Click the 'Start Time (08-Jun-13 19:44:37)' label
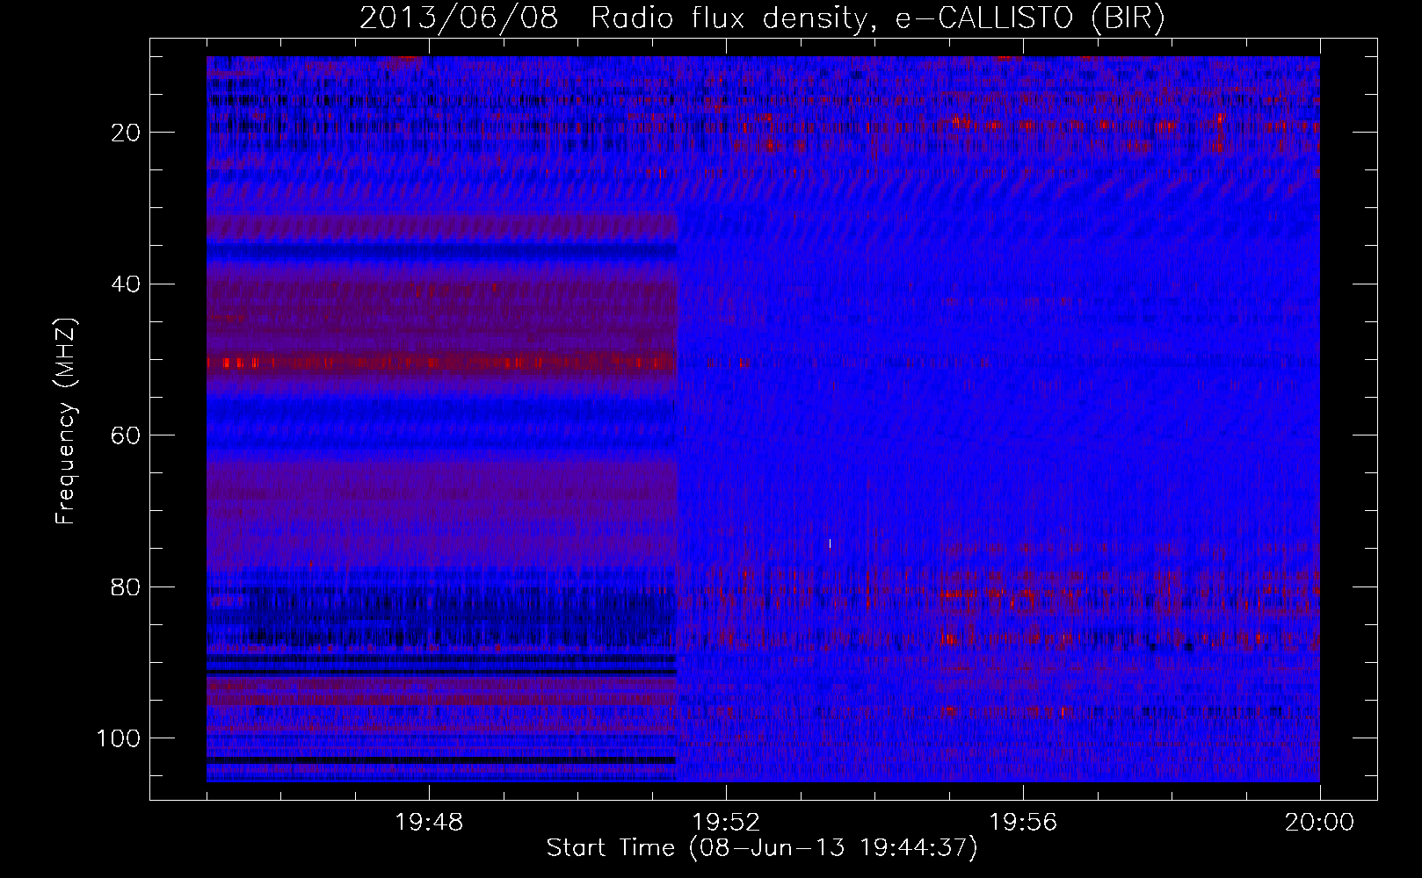 762,848
